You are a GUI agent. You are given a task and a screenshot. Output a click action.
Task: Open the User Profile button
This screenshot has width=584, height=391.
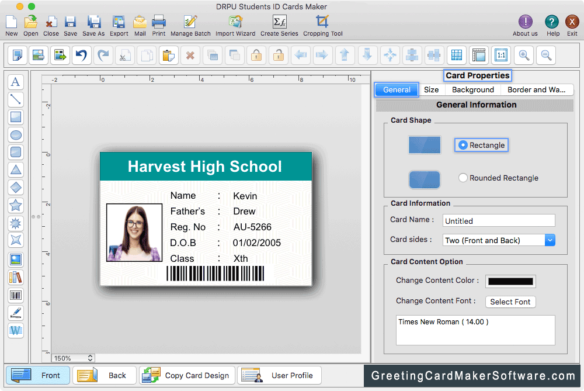coord(279,375)
